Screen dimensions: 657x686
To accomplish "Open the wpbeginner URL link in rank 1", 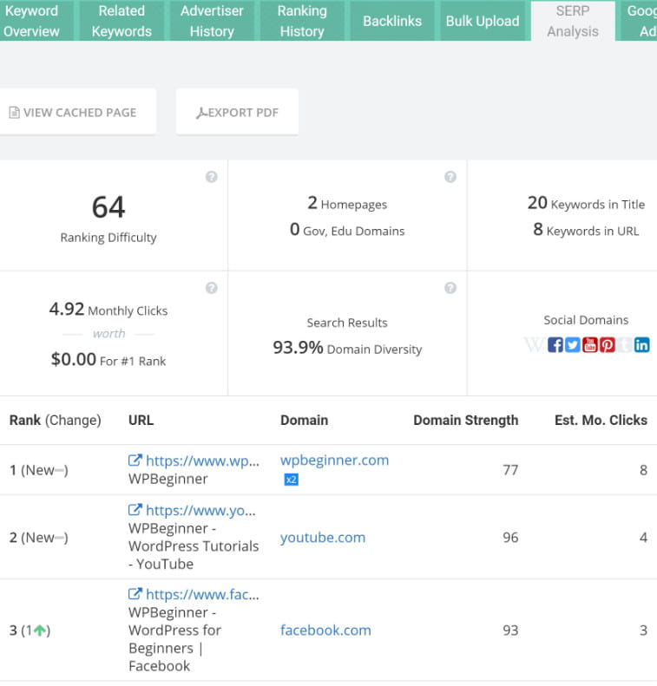I will [203, 461].
